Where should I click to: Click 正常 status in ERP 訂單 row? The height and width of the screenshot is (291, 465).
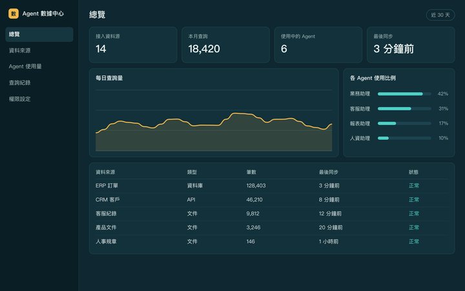[414, 186]
